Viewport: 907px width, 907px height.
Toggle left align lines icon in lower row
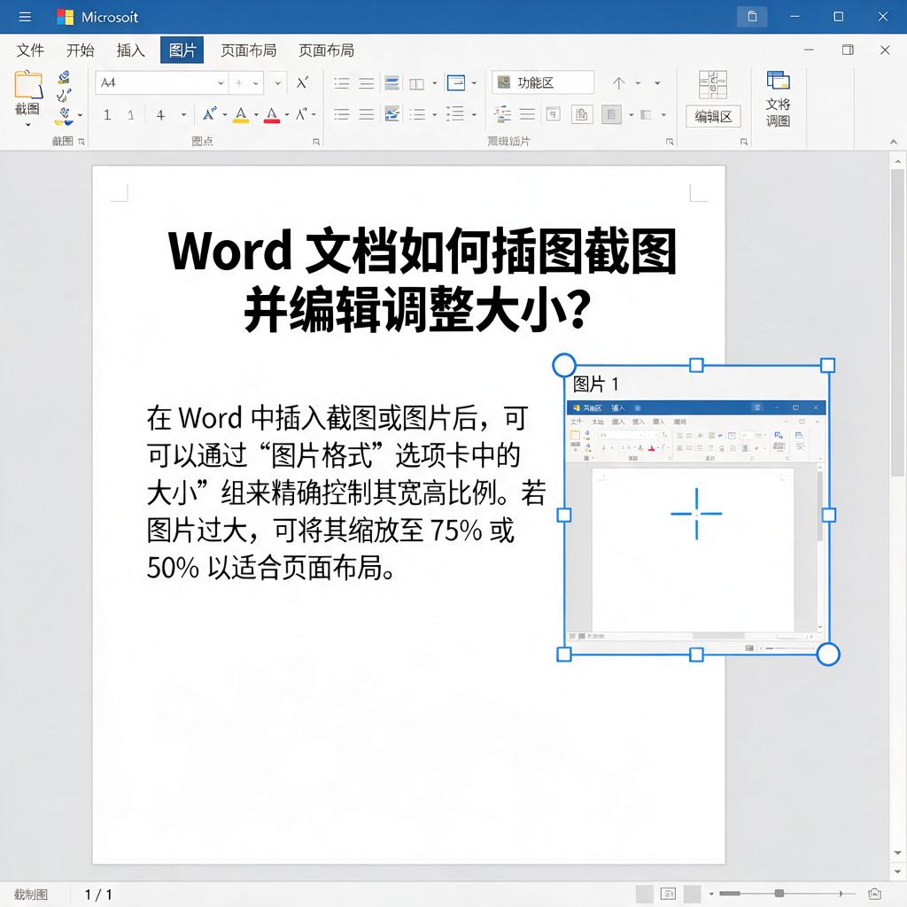[342, 114]
